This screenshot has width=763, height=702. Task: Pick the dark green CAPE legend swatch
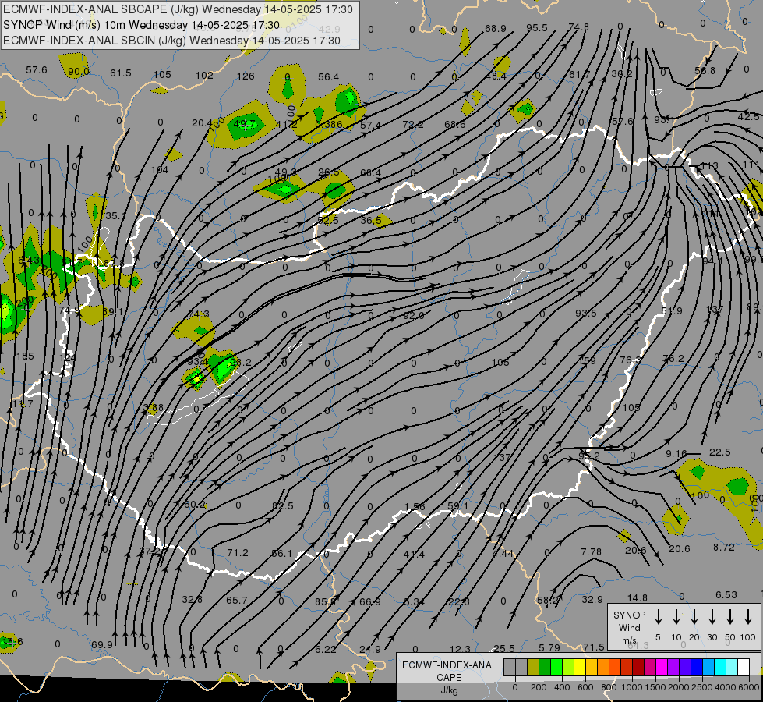coord(545,668)
